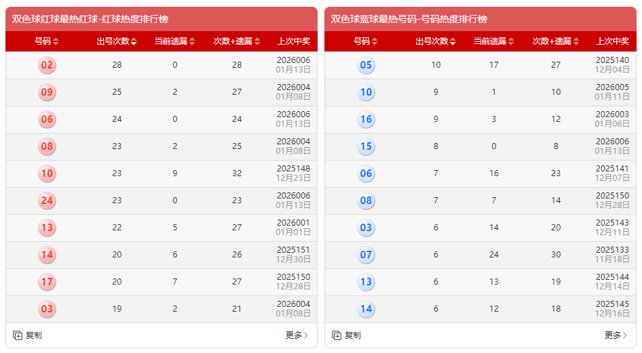Sort red ball table by 号码
The height and width of the screenshot is (353, 642).
(x=47, y=41)
